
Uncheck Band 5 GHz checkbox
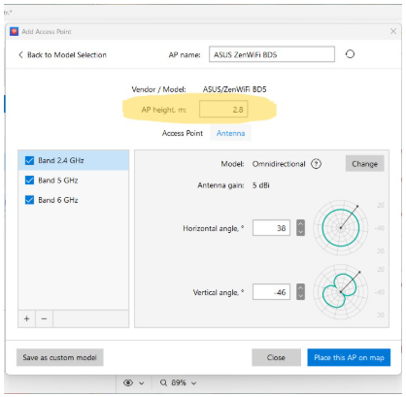(x=29, y=181)
